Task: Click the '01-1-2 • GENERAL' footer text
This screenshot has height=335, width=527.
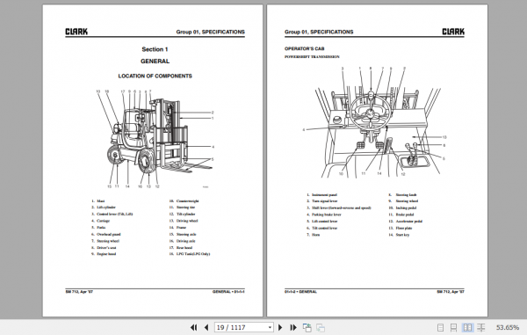Action: [300, 292]
